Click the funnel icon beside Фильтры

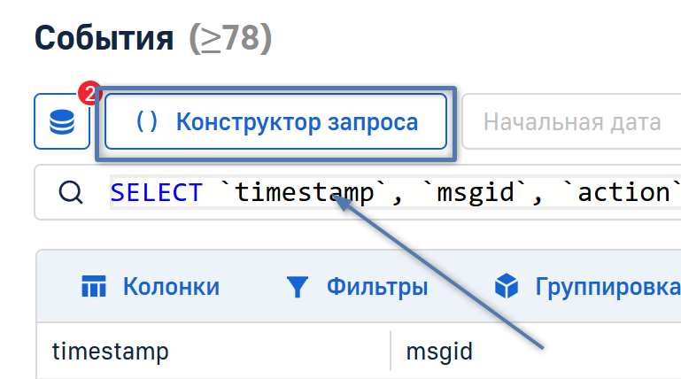pos(298,287)
